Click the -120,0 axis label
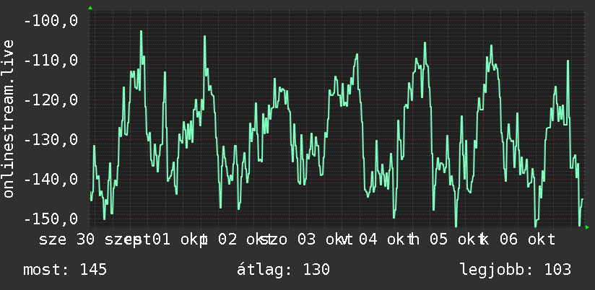Image resolution: width=595 pixels, height=290 pixels. click(51, 100)
